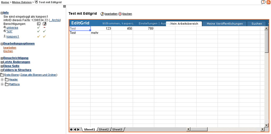Click the previous sheet arrow icon
Screen dimensions: 271x134
click(x=75, y=129)
